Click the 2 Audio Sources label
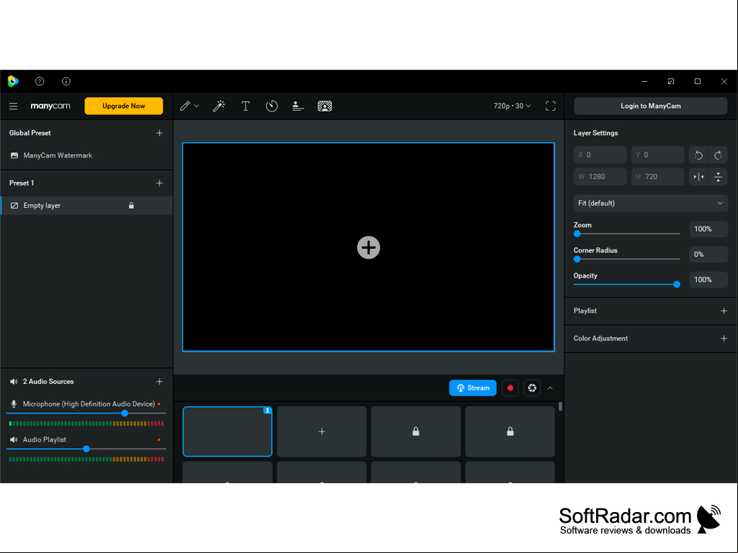This screenshot has height=553, width=738. (x=48, y=382)
